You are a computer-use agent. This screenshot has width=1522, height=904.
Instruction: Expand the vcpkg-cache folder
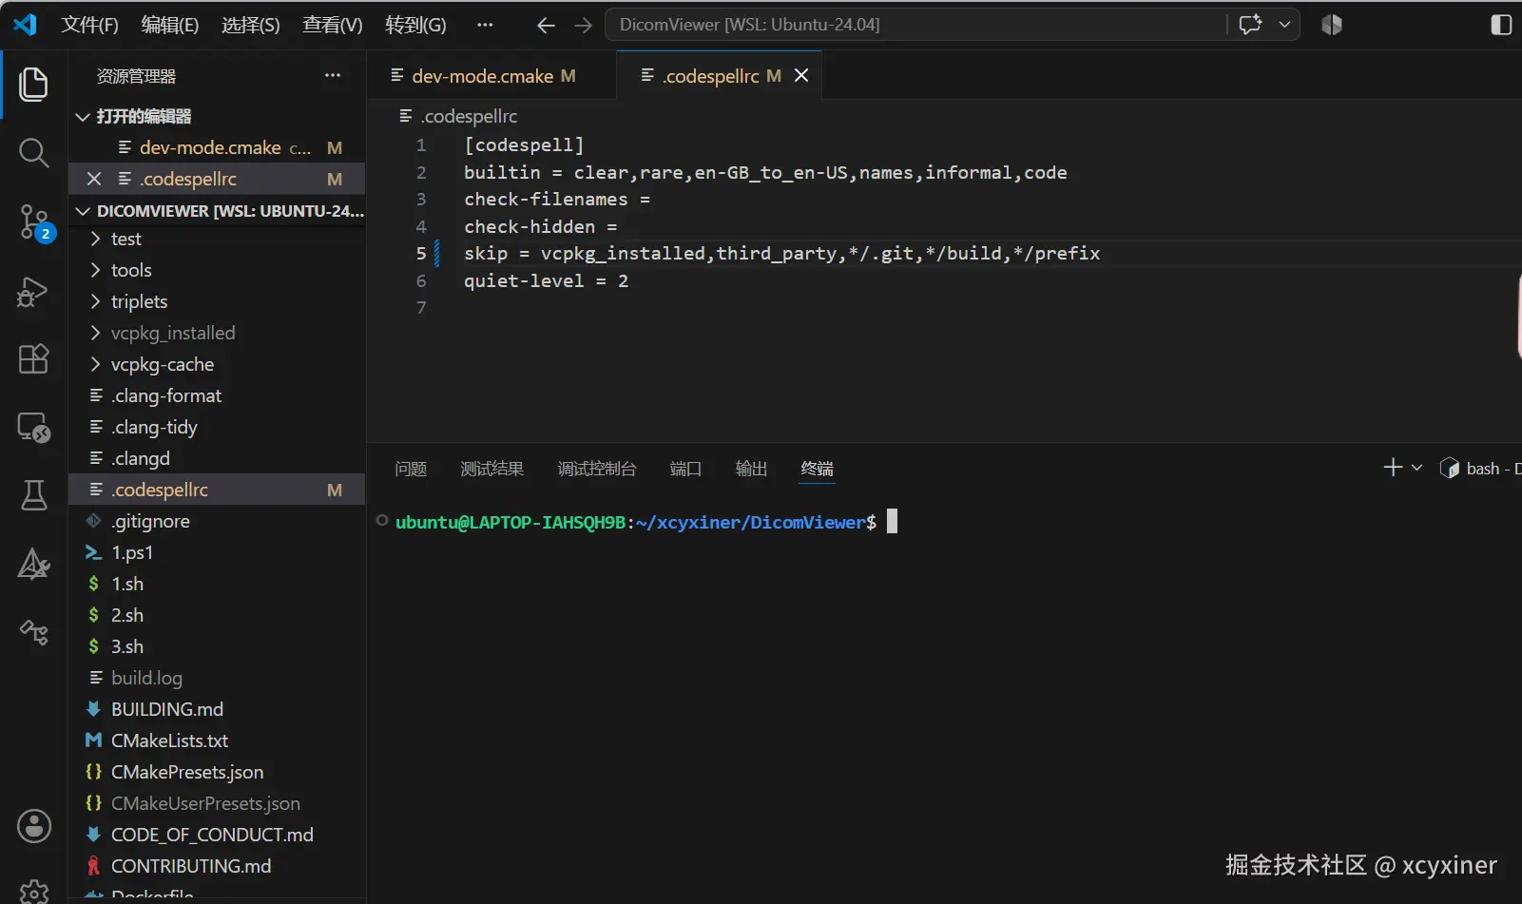[217, 364]
